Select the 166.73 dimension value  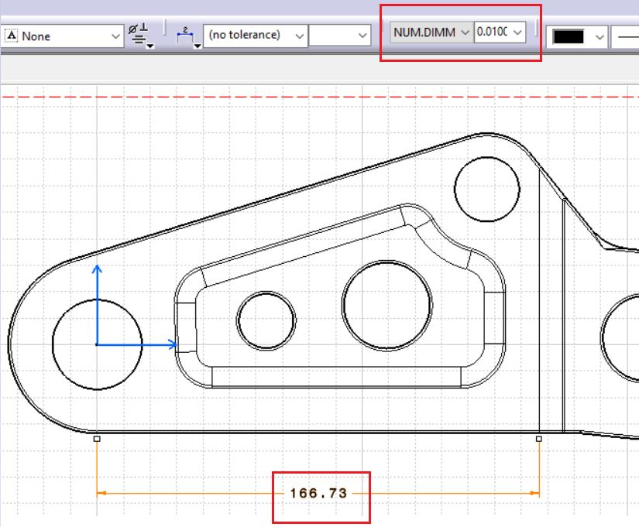[318, 493]
